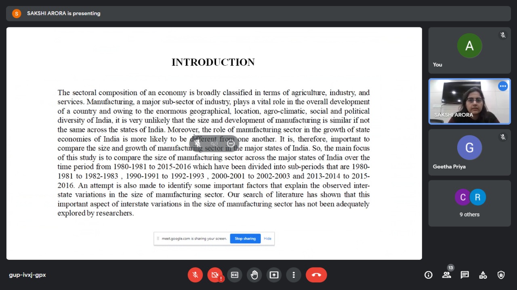Click the orange 'S' presenter avatar
This screenshot has width=517, height=290.
point(17,13)
